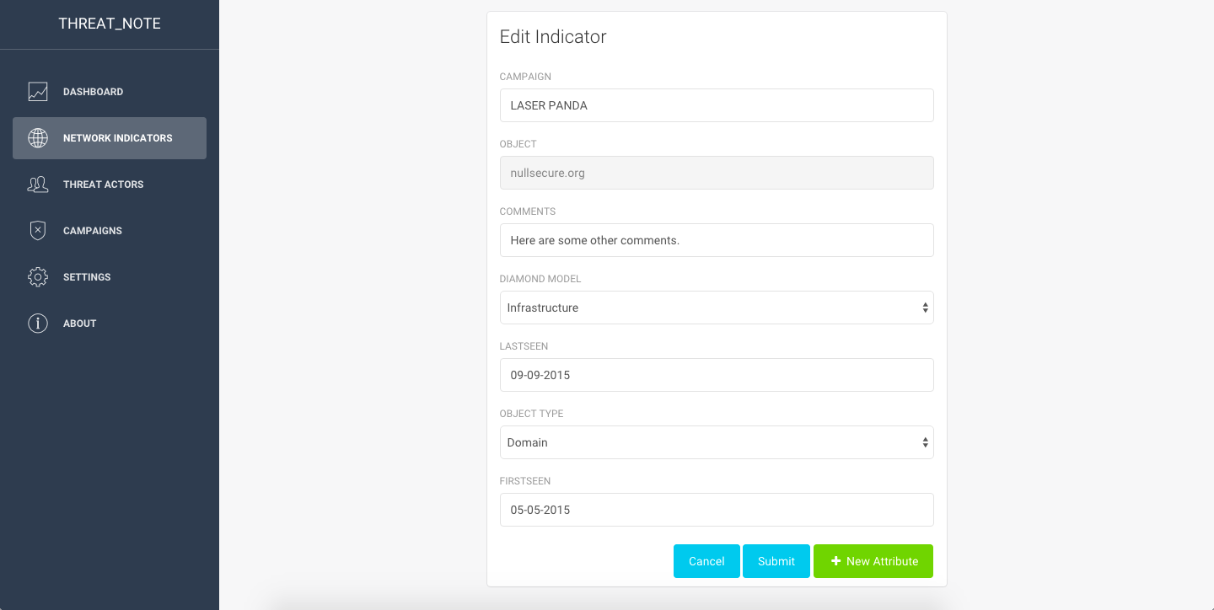Open the Dashboard menu item
Image resolution: width=1214 pixels, height=610 pixels.
(x=110, y=92)
